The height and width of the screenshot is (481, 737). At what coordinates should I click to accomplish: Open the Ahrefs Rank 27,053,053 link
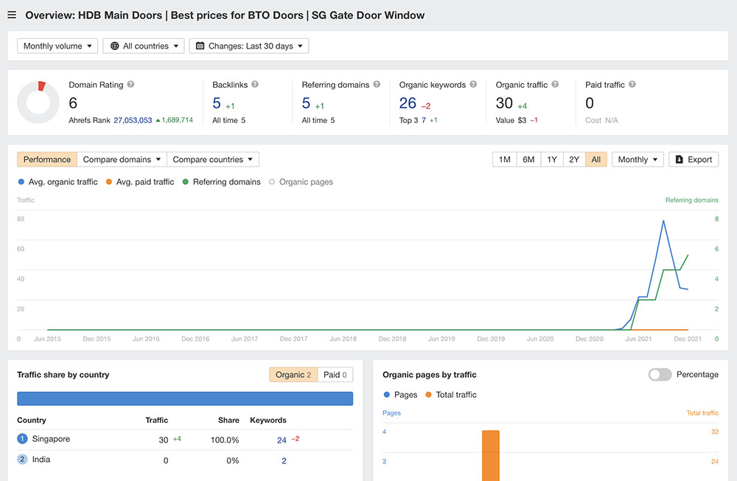click(x=133, y=120)
